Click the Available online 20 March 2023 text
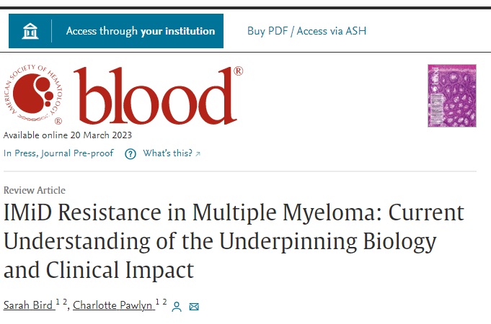Viewport: 491px width, 324px height. coord(68,135)
